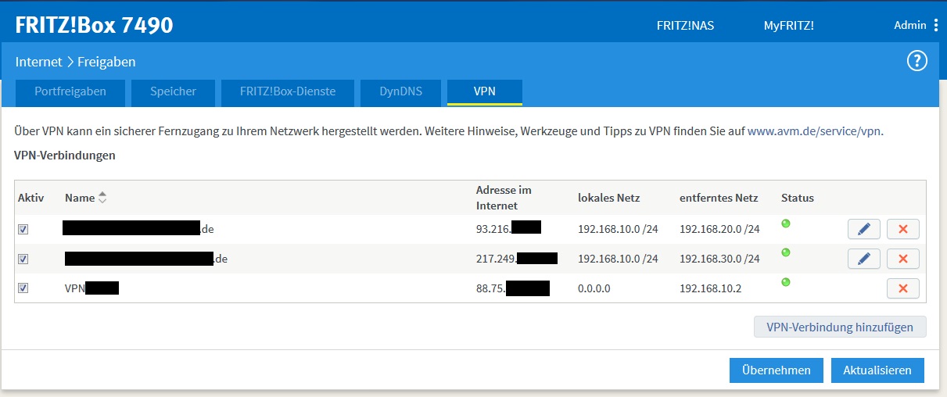This screenshot has height=397, width=947.
Task: Switch to the Portfreigaben tab
Action: point(70,91)
